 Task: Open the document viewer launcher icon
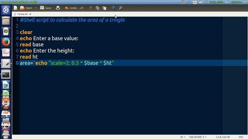coord(6,53)
